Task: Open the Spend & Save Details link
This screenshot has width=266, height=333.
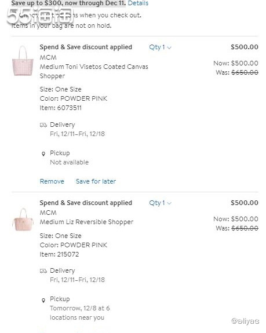Action: point(138,3)
